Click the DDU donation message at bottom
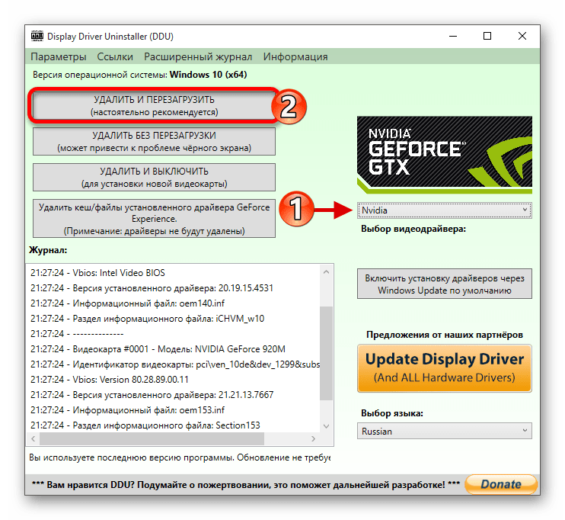Screen dimensions: 565x520 [x=246, y=485]
